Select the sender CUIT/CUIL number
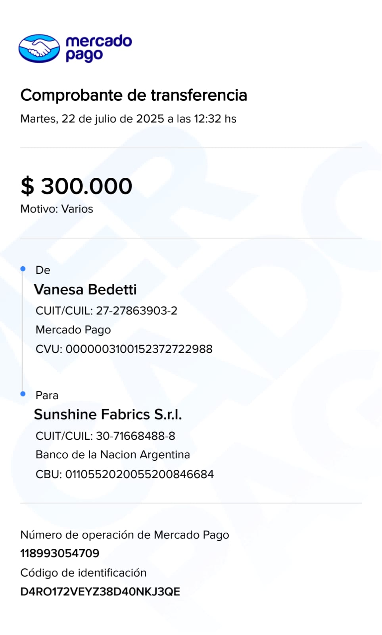Screen dimensions: 382x635 pos(136,310)
